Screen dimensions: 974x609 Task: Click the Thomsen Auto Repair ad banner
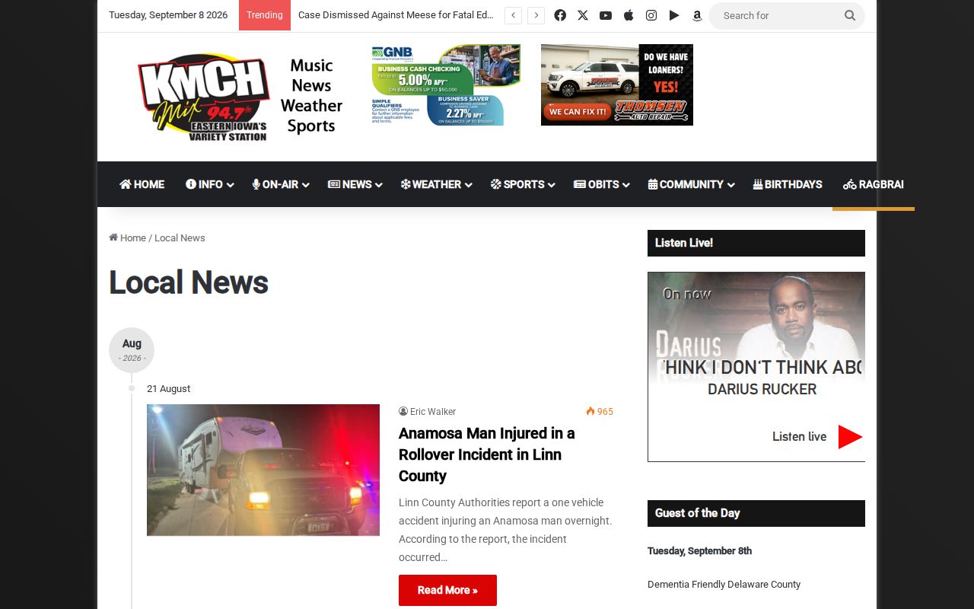(617, 84)
